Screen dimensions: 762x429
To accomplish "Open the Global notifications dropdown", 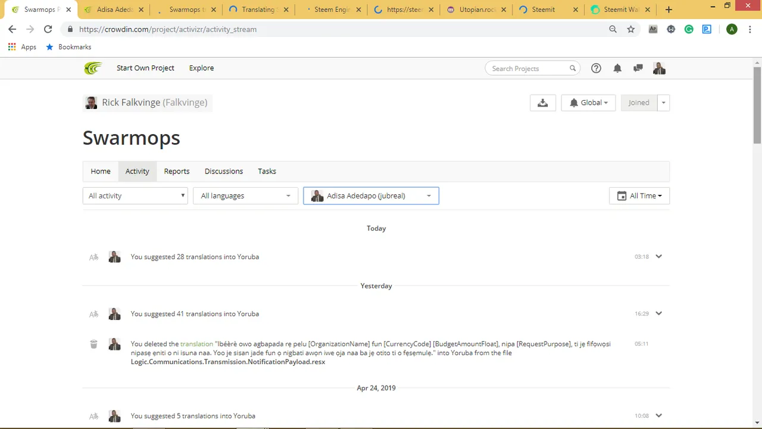I will 588,102.
